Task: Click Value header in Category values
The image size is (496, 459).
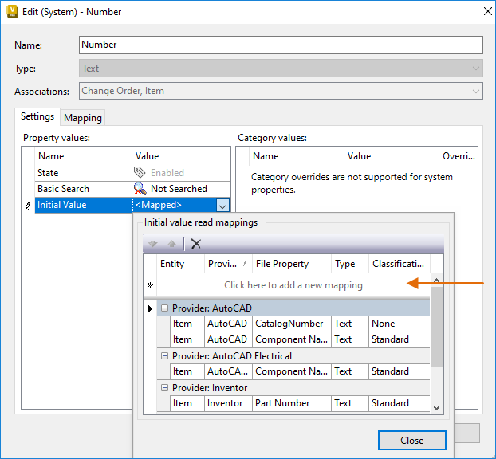Action: [392, 156]
